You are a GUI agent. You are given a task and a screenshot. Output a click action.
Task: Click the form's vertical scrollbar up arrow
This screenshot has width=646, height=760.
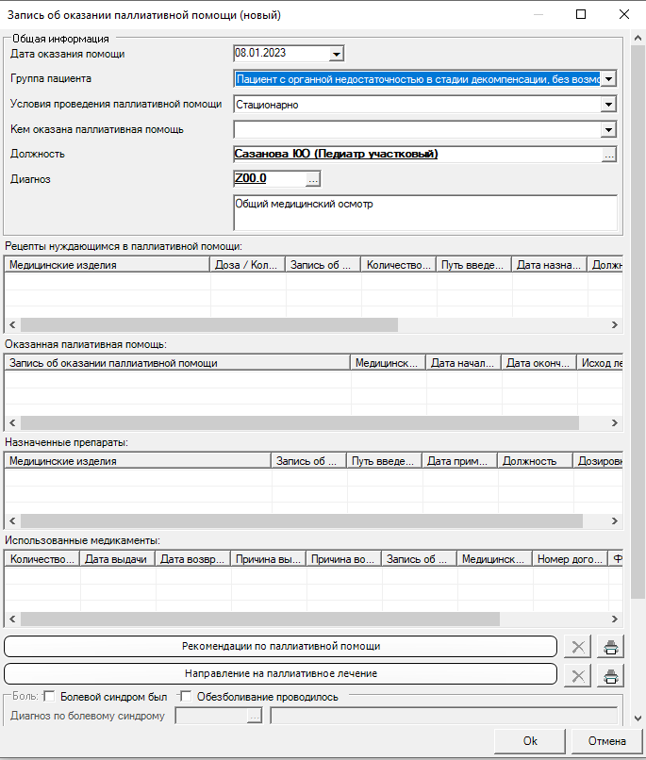[638, 38]
